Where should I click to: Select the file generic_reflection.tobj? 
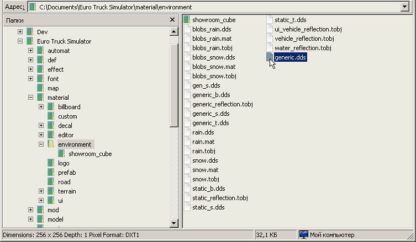click(x=223, y=104)
